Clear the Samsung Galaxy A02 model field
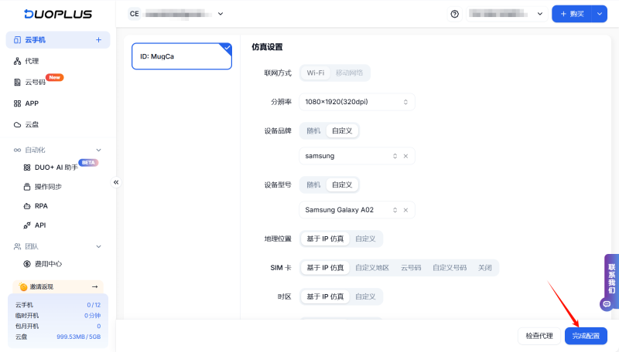 point(405,210)
